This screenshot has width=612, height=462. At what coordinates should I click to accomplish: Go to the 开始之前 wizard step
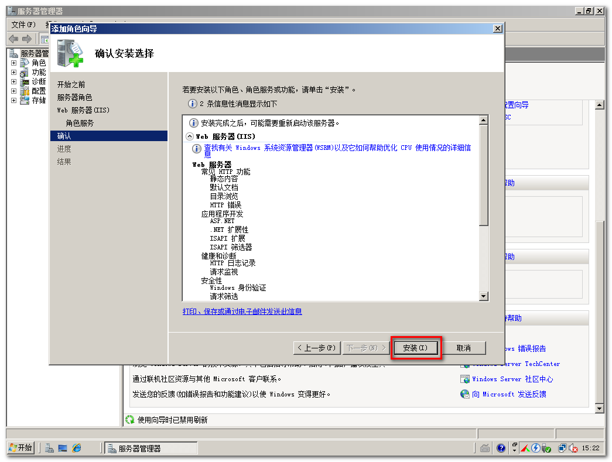click(71, 84)
